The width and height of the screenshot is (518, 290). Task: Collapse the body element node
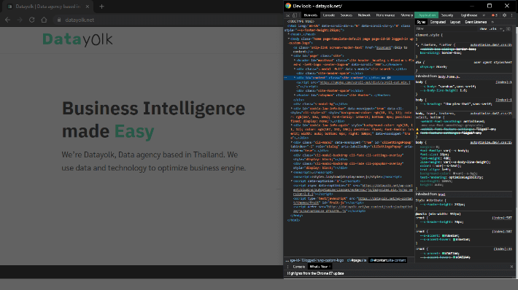[x=289, y=39]
